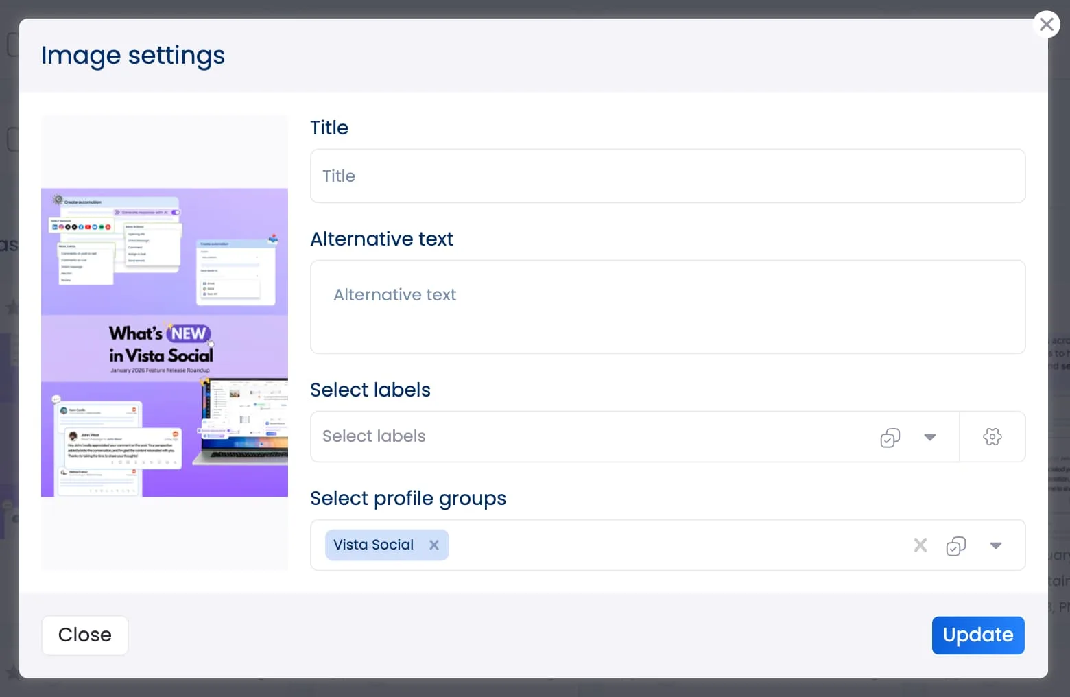Close the Image settings dialog with the top X

coord(1046,24)
